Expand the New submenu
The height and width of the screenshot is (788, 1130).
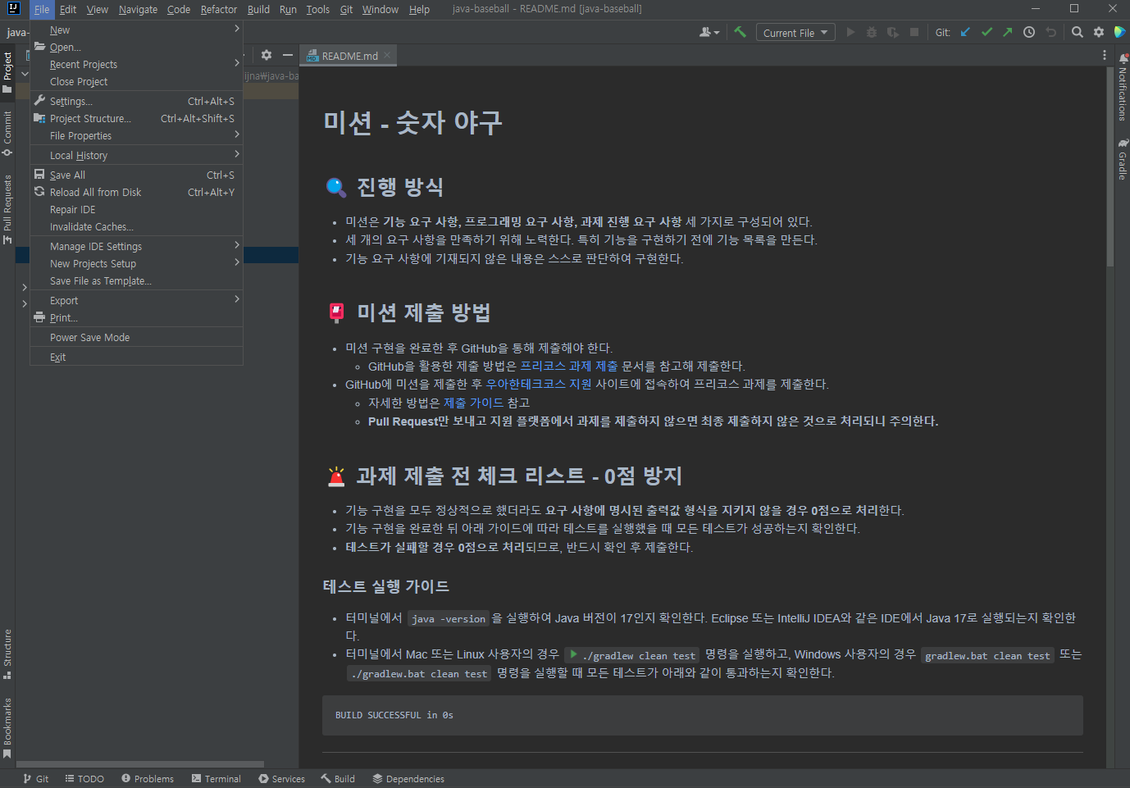pos(136,30)
